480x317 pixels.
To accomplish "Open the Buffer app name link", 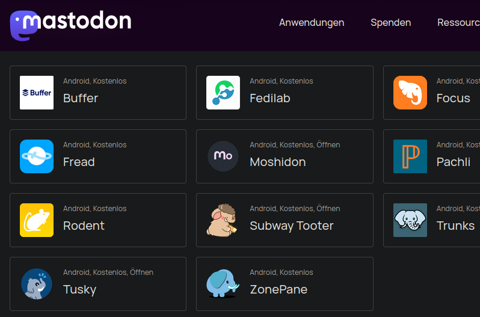I will click(x=81, y=98).
